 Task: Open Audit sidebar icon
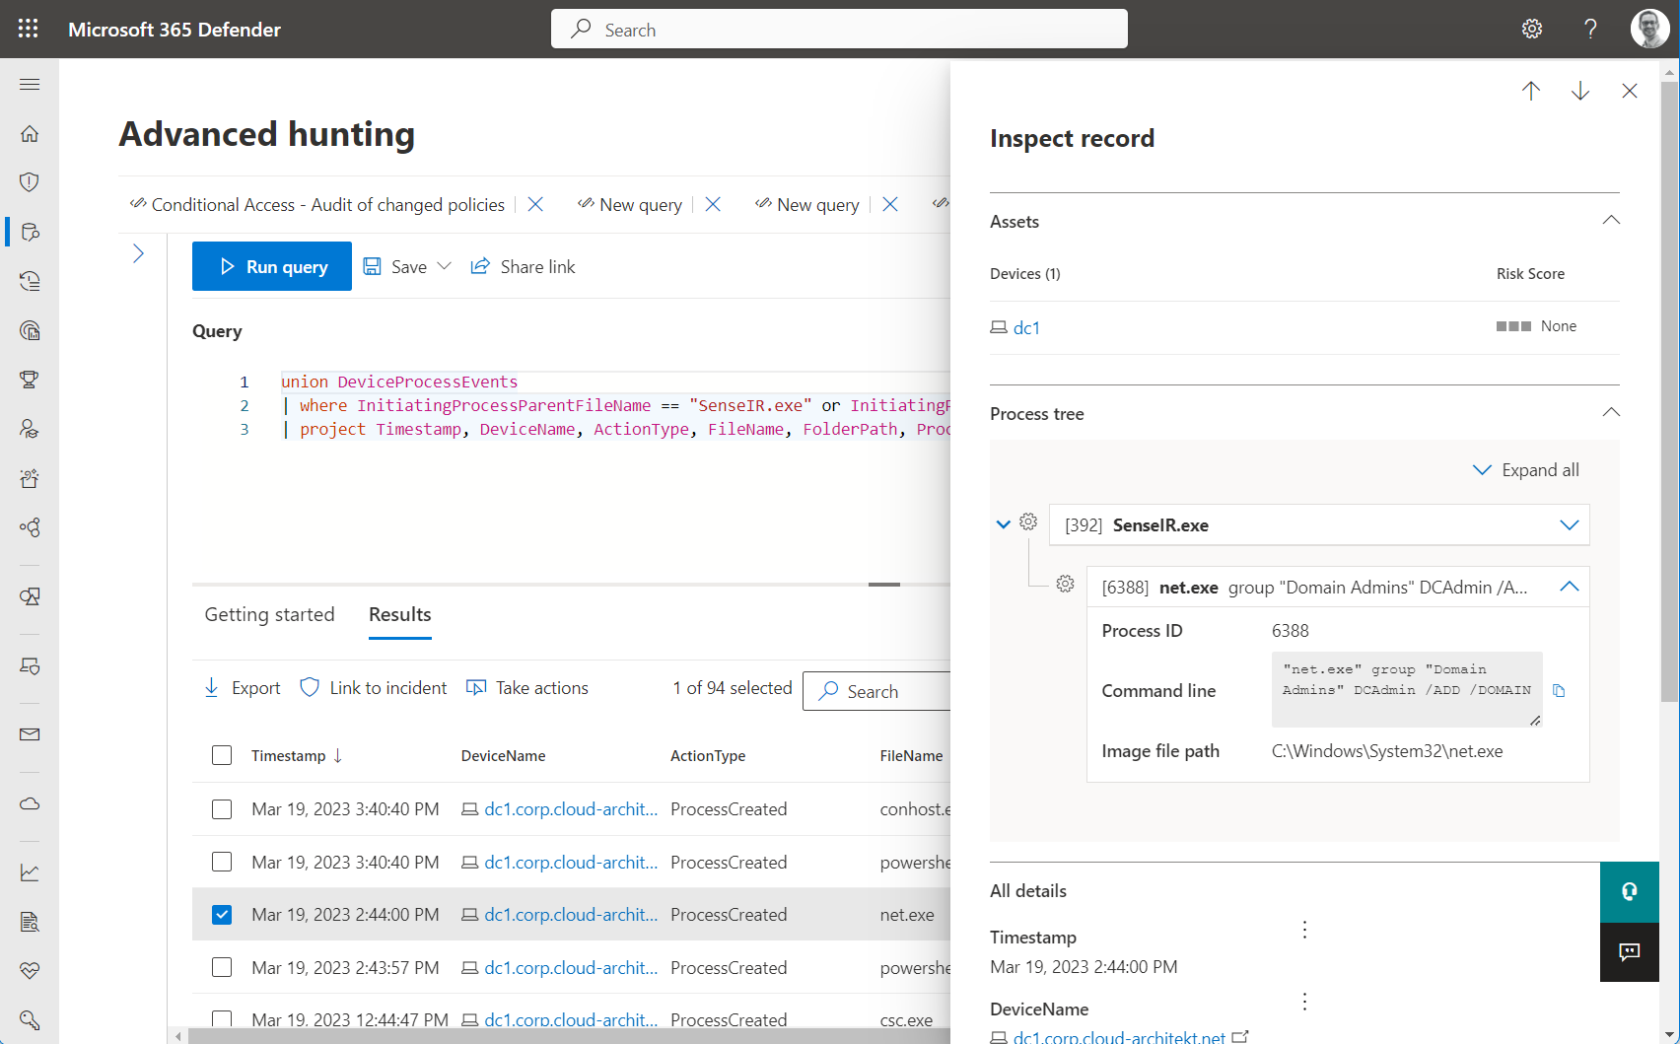tap(30, 922)
